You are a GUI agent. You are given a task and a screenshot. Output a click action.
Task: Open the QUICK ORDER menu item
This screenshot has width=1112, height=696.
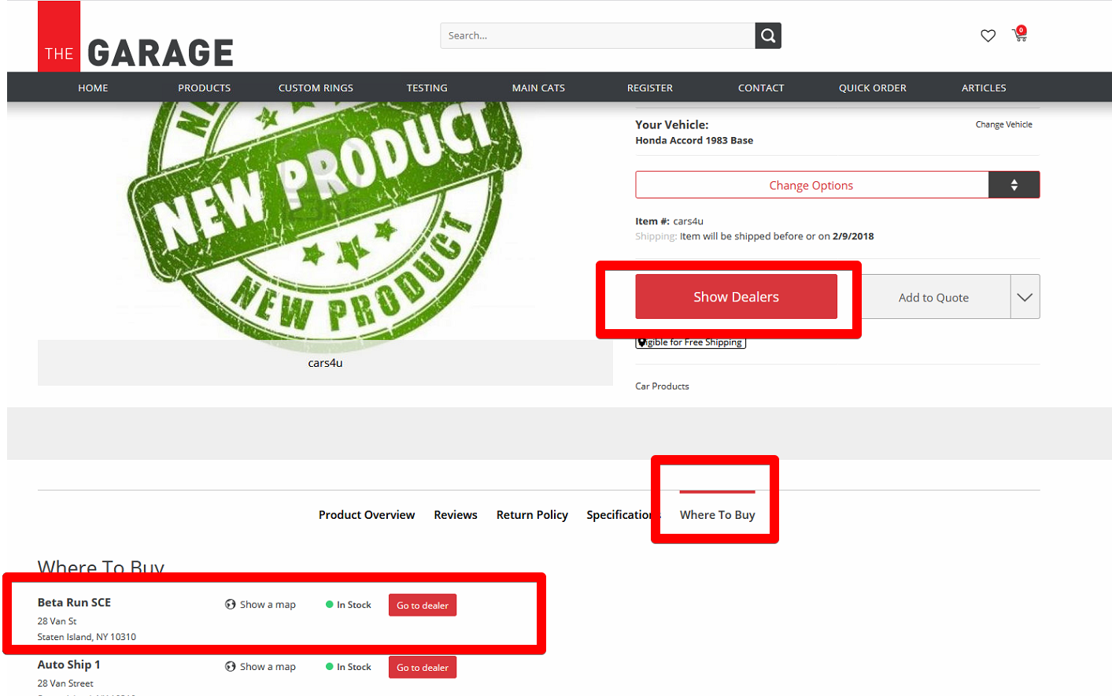coord(873,88)
